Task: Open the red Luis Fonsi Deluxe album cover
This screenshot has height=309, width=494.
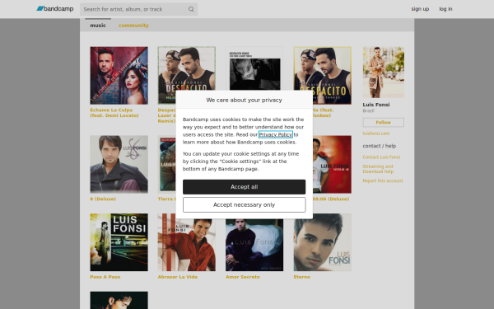Action: click(332, 164)
